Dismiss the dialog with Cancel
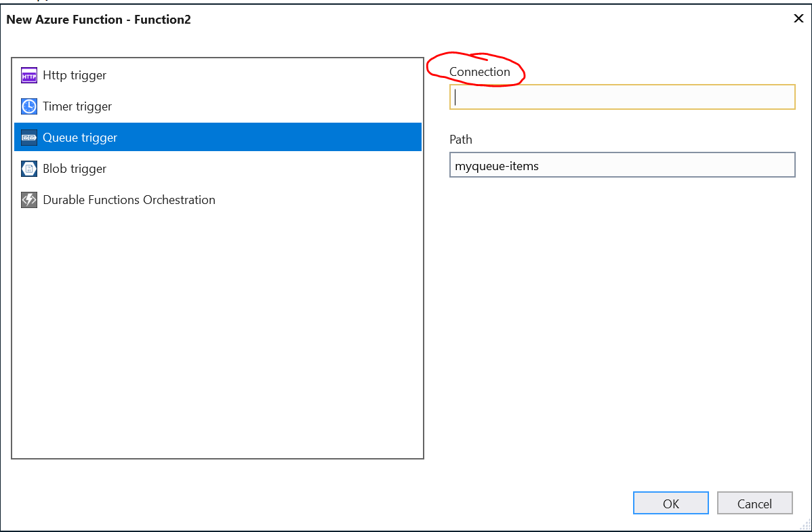Viewport: 812px width, 532px height. 754,503
